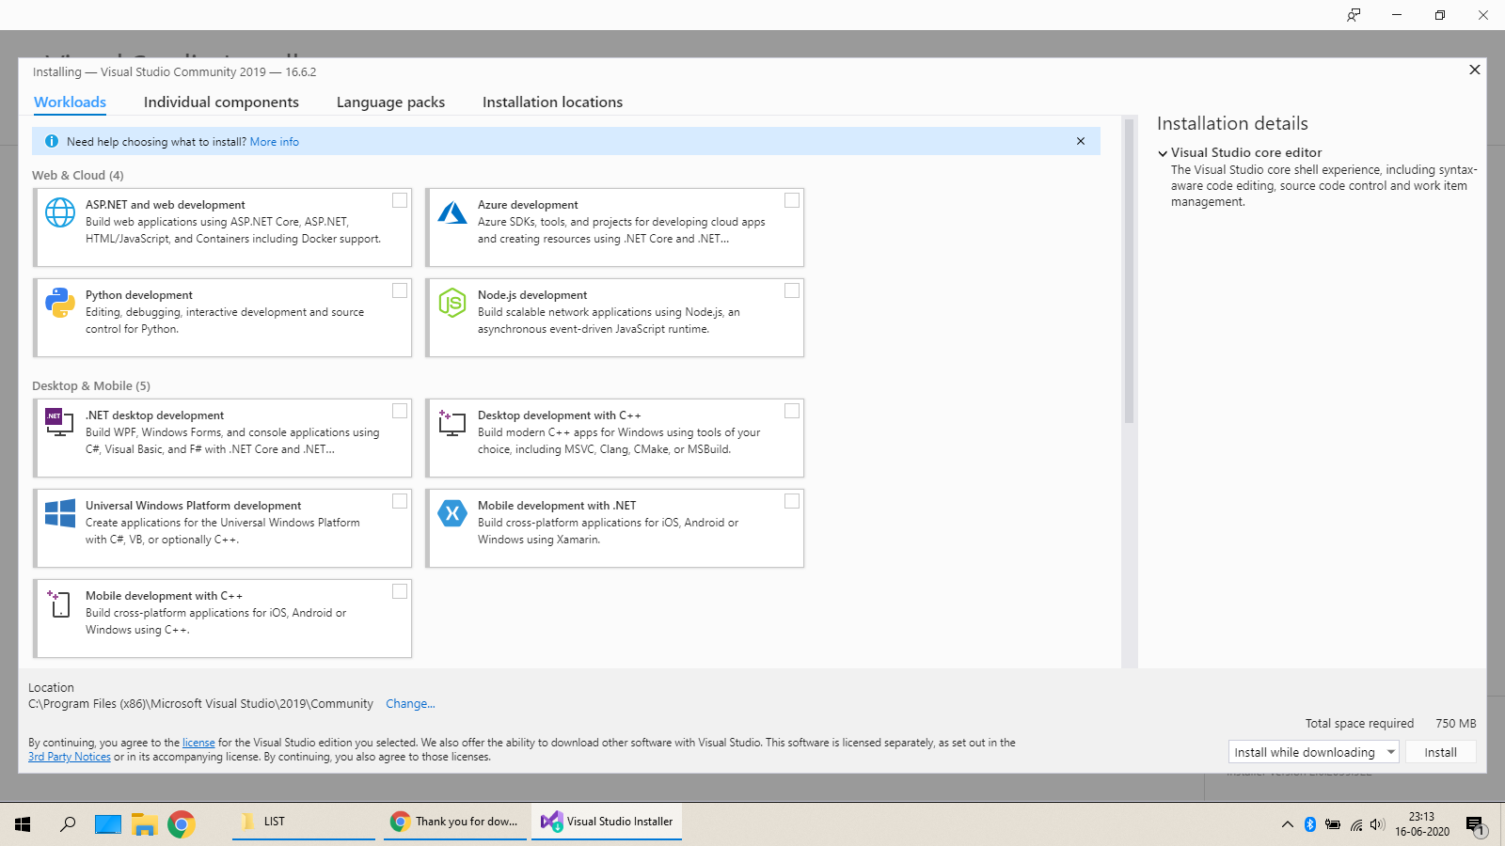
Task: Open the Windows Start menu
Action: click(23, 824)
